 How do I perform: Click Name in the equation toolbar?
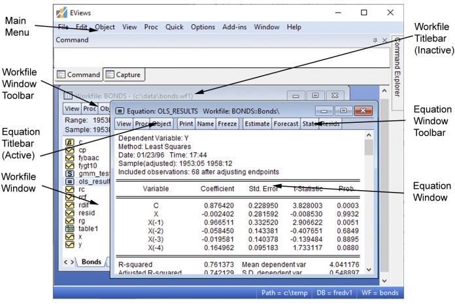click(205, 124)
